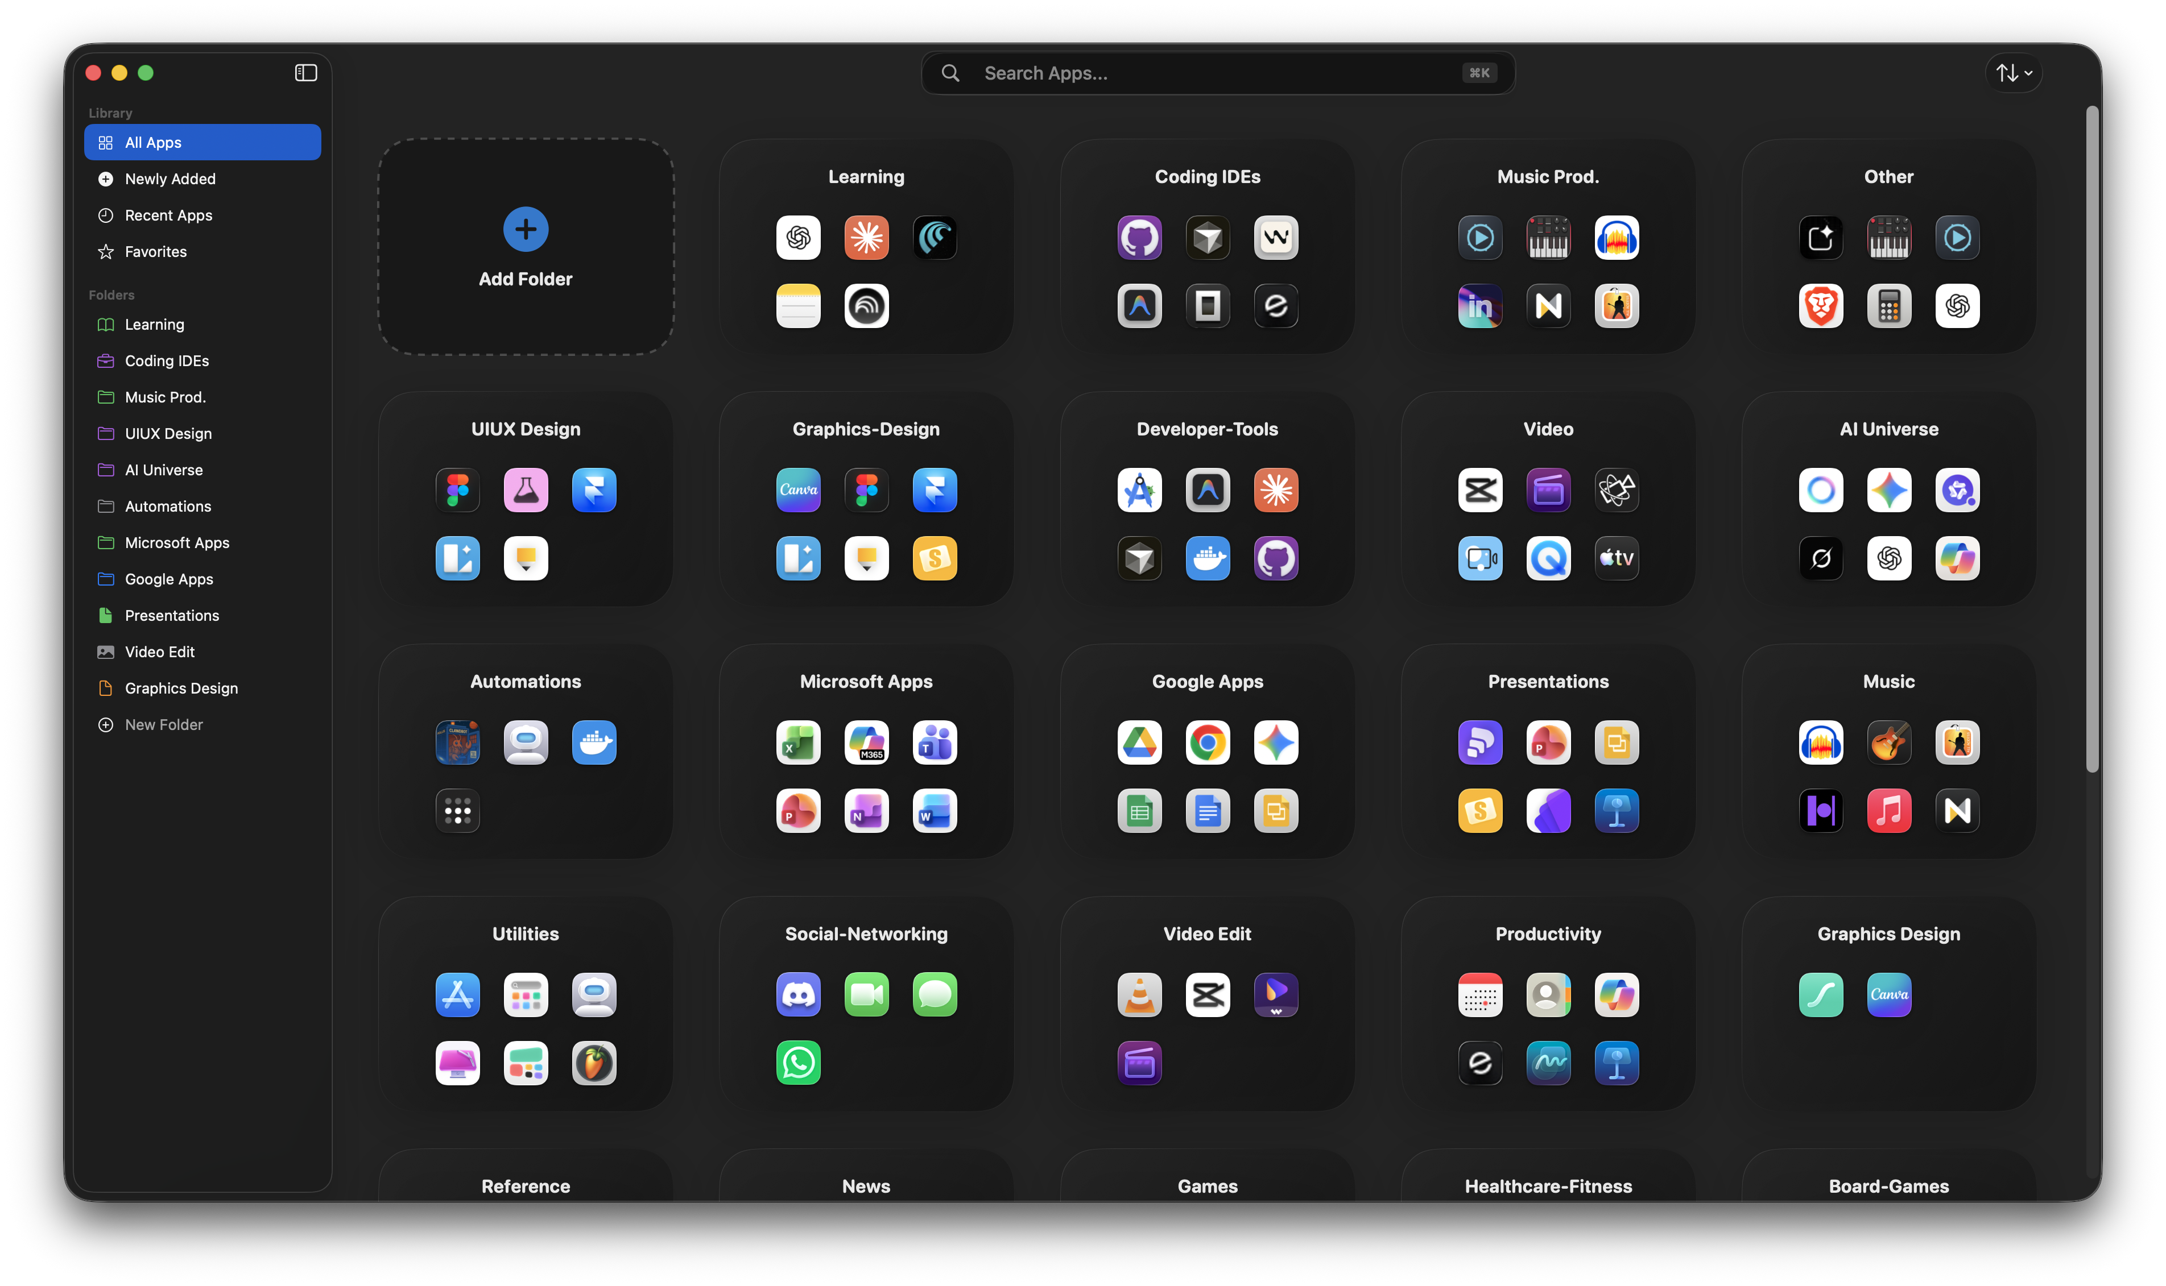
Task: Open the GitHub icon in Coding IDEs
Action: [1139, 238]
